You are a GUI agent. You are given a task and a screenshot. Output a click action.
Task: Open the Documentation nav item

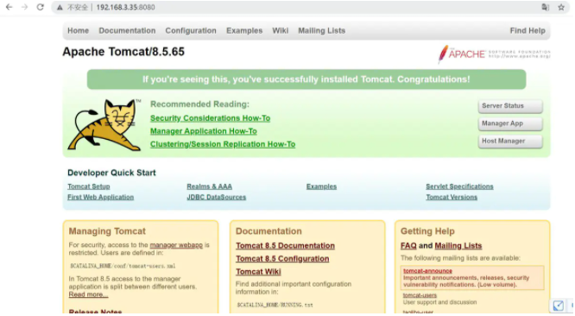(127, 31)
